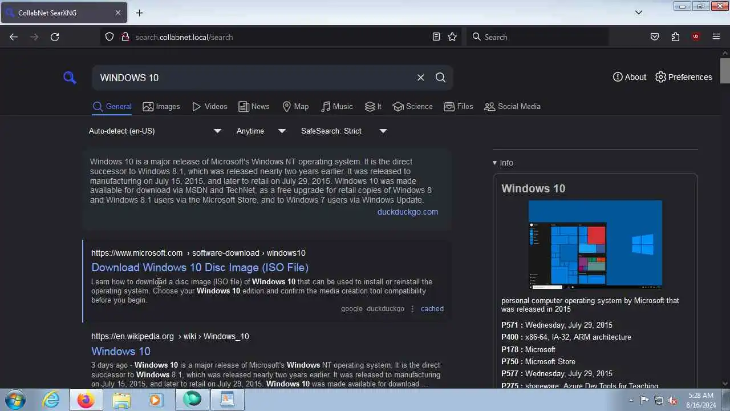This screenshot has height=411, width=730.
Task: Open the About page
Action: point(630,77)
